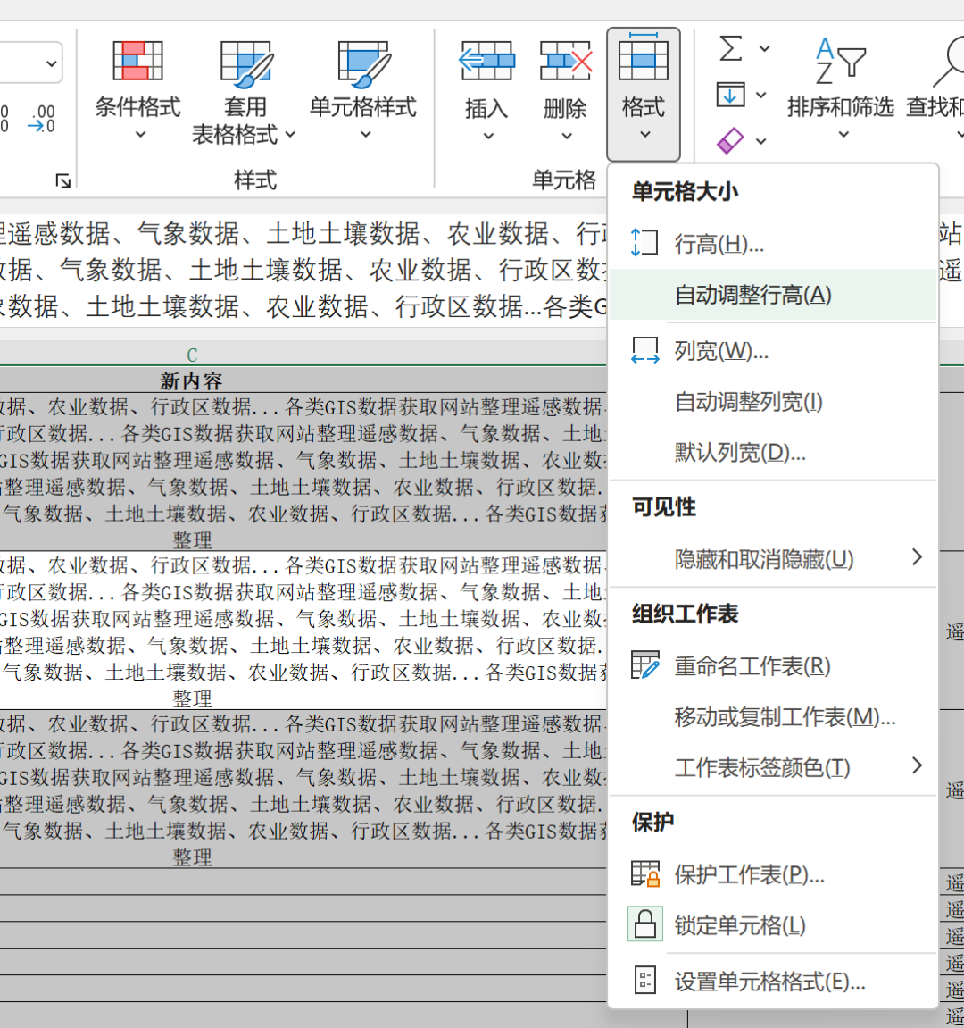Open 隐藏和取消隐藏(U) menu entry

pyautogui.click(x=773, y=558)
